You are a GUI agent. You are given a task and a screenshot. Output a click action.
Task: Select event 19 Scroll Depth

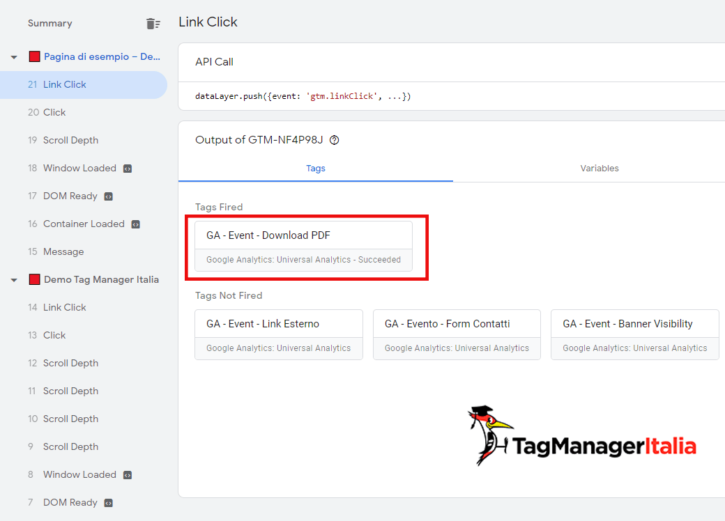coord(70,141)
